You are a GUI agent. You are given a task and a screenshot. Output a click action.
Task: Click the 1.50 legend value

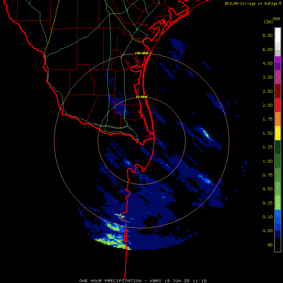tap(268, 133)
